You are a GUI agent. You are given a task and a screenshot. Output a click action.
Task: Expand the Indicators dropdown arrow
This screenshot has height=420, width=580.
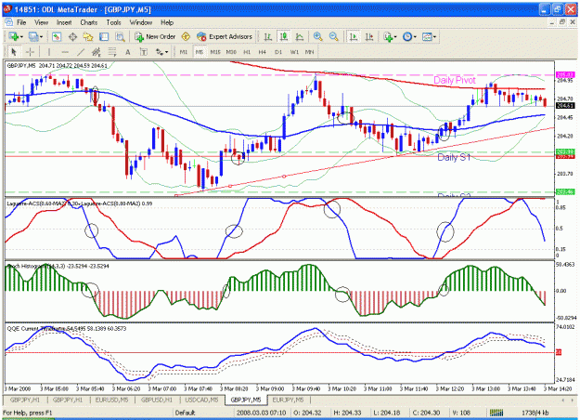tap(395, 36)
